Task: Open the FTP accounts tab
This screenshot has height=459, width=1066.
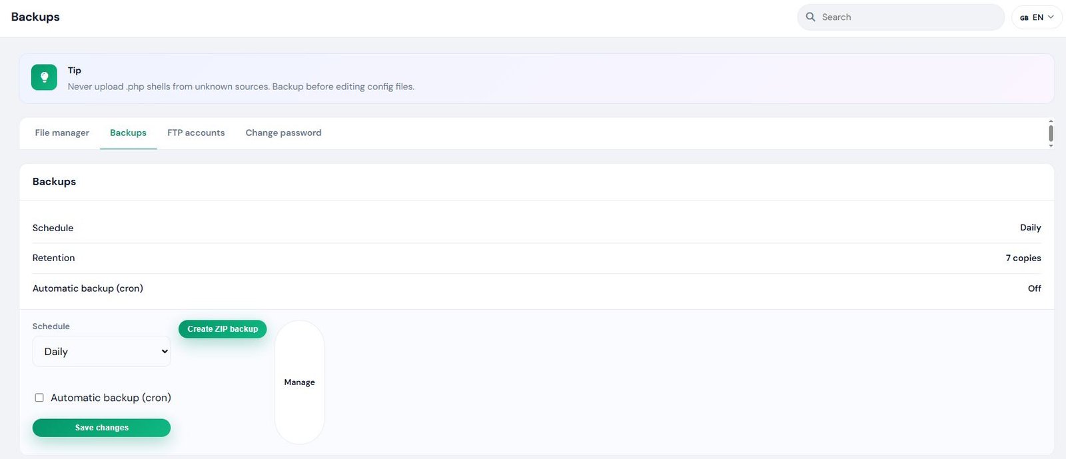Action: [196, 133]
